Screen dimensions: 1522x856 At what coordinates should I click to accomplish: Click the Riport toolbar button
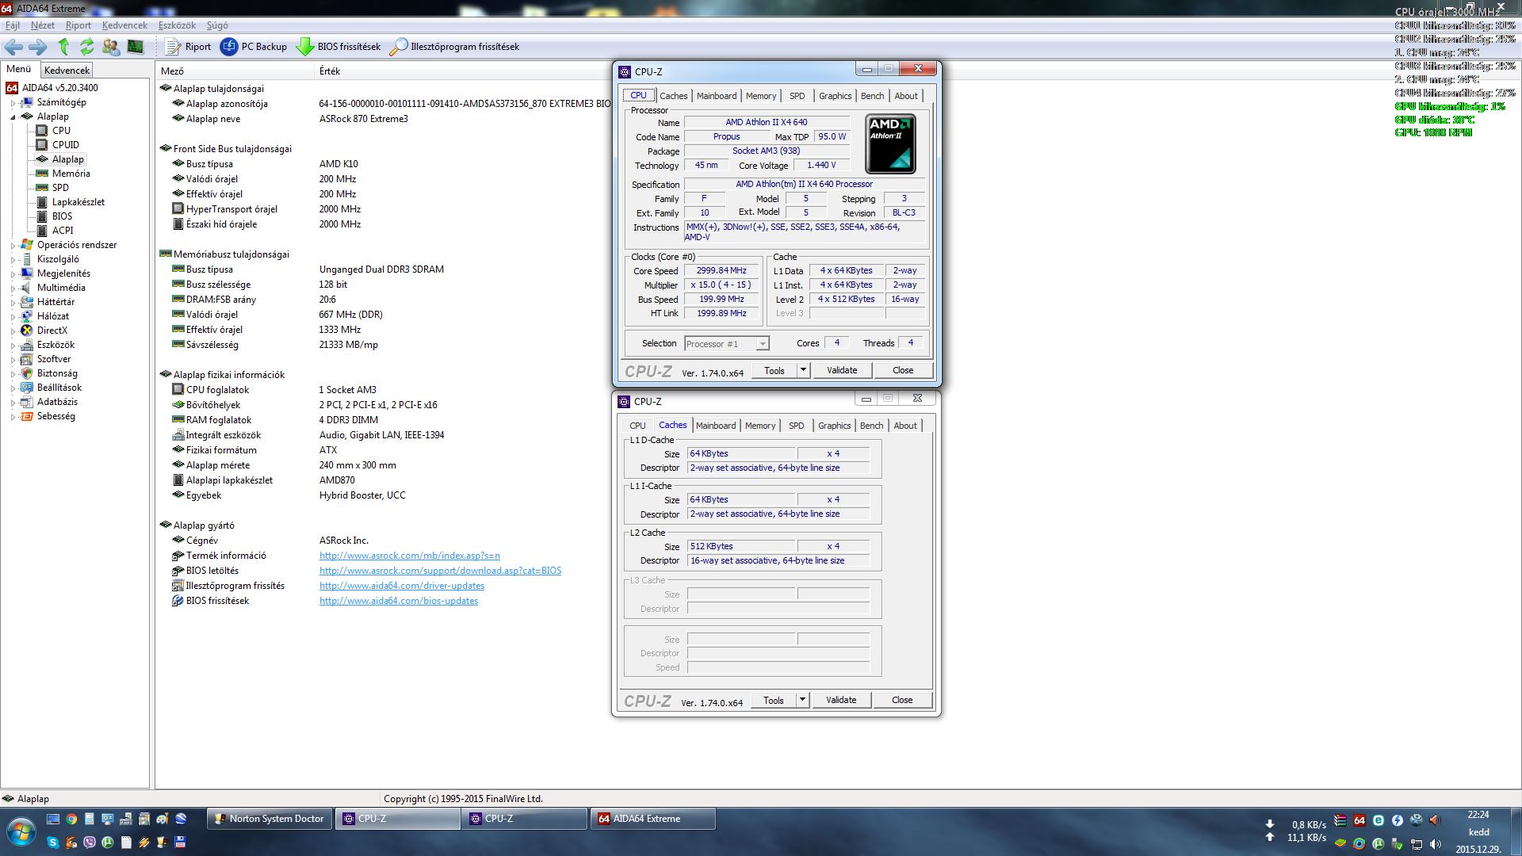tap(189, 47)
